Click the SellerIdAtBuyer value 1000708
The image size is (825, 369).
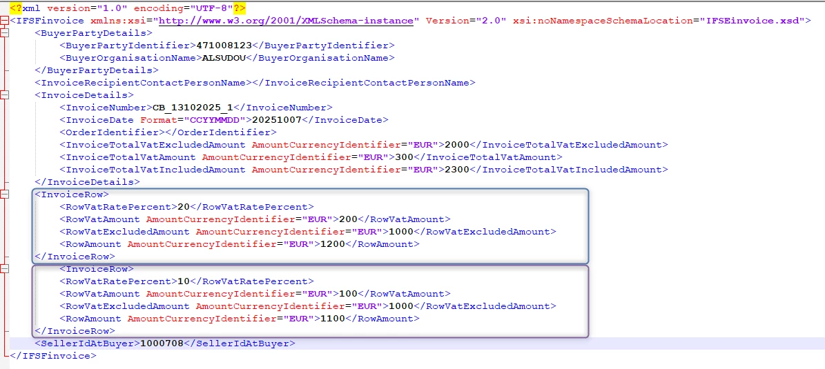tap(162, 343)
